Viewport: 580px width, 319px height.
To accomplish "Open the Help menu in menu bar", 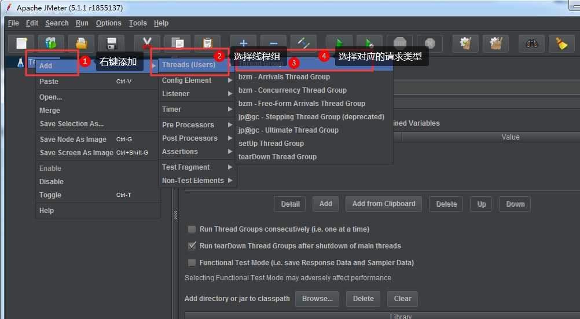I will pos(161,23).
